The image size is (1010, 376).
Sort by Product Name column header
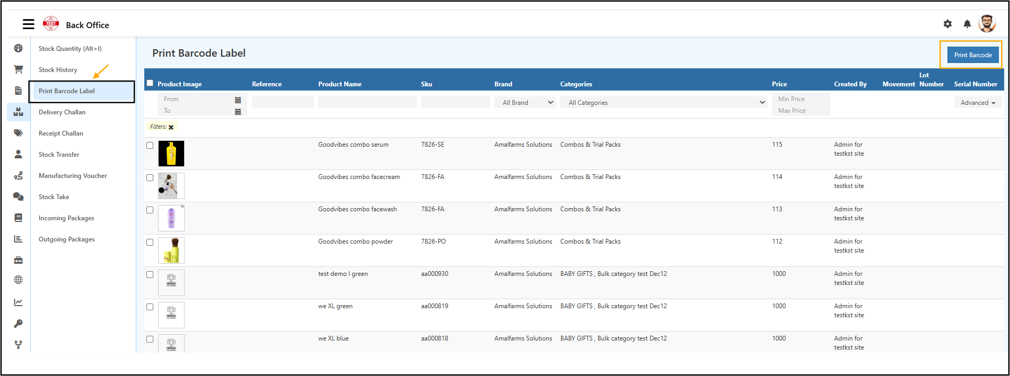pos(340,84)
